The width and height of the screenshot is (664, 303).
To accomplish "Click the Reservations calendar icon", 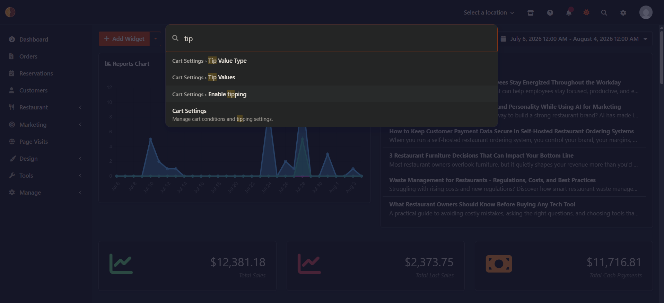I will pyautogui.click(x=12, y=73).
